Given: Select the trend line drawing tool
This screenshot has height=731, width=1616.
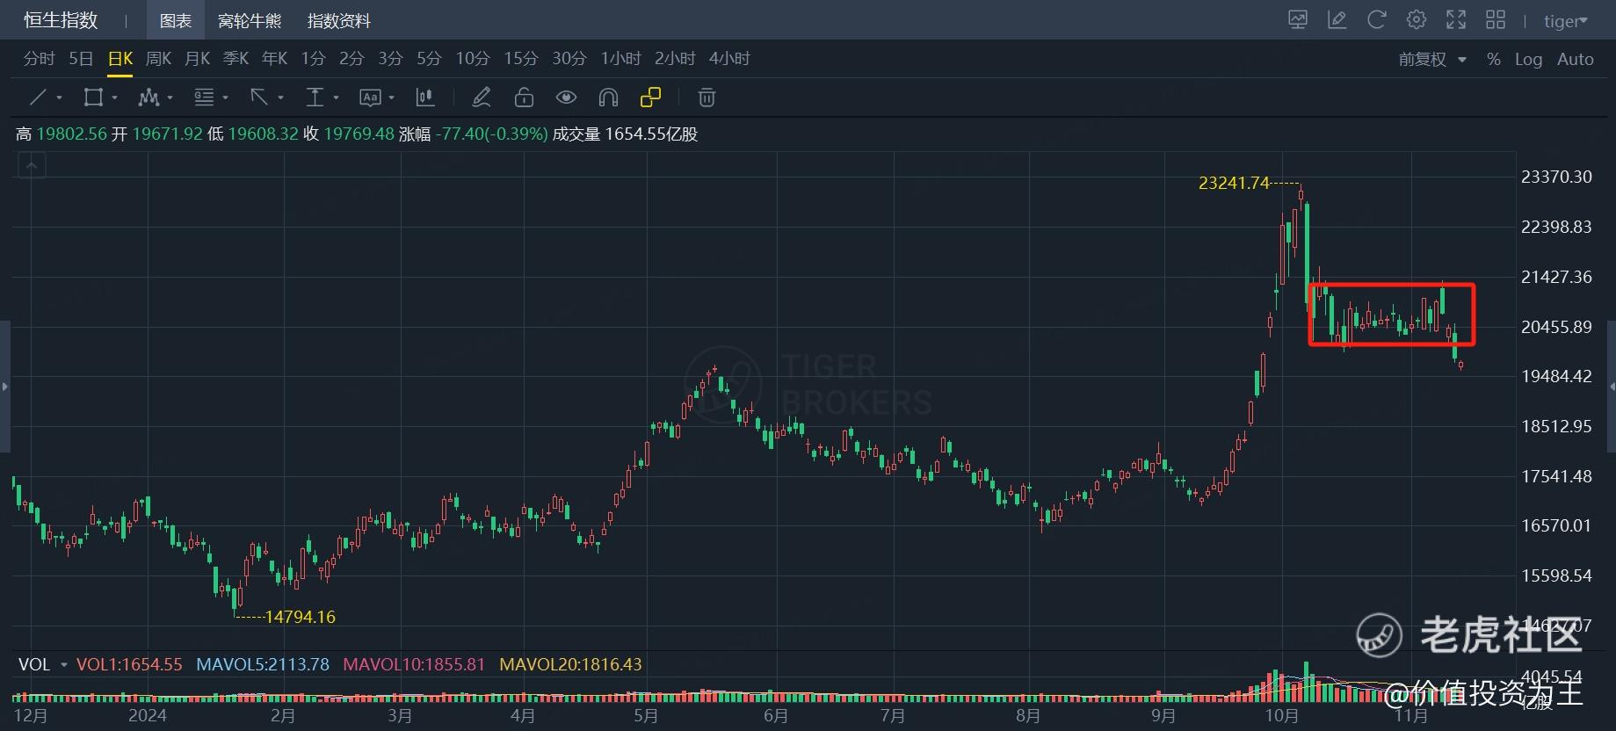Looking at the screenshot, I should (x=39, y=98).
